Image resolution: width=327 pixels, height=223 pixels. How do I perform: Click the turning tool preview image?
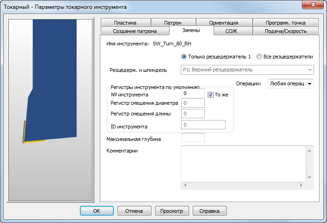(51, 110)
